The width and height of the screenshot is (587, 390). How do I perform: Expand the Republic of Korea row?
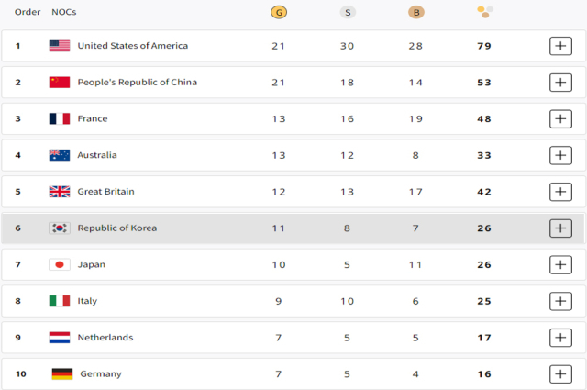click(x=560, y=228)
